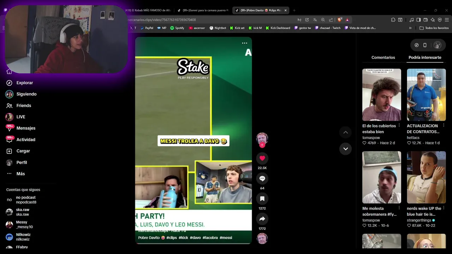452x254 pixels.
Task: Go to previous video with up chevron
Action: point(346,132)
